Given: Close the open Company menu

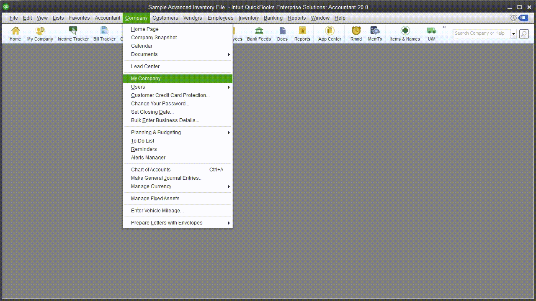Looking at the screenshot, I should (136, 18).
